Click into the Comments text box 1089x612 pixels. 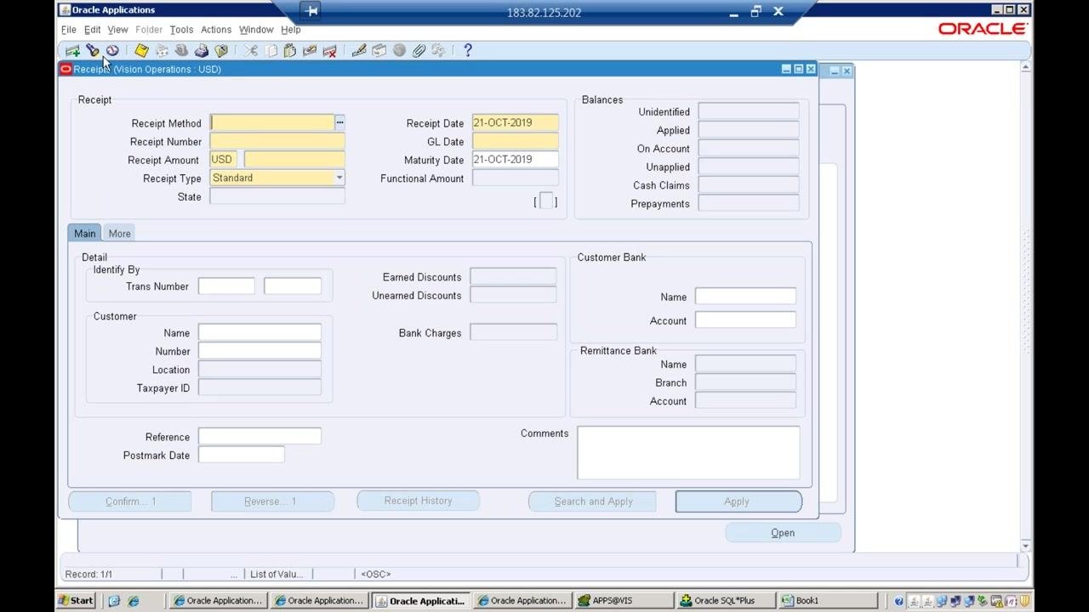[x=688, y=453]
